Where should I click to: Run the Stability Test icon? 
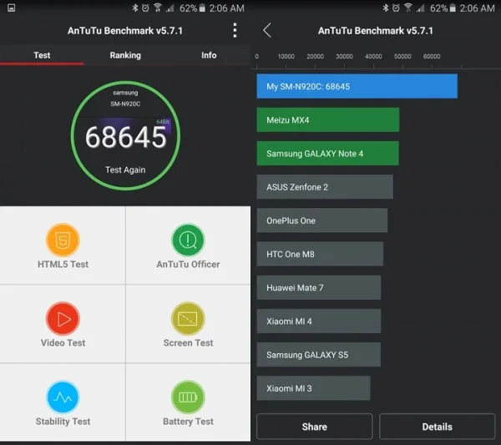point(63,397)
